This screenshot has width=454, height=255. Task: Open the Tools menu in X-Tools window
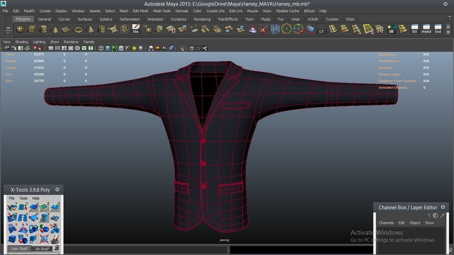tap(23, 198)
